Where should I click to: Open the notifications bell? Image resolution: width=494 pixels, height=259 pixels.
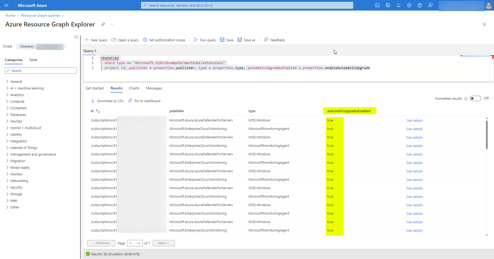(399, 5)
